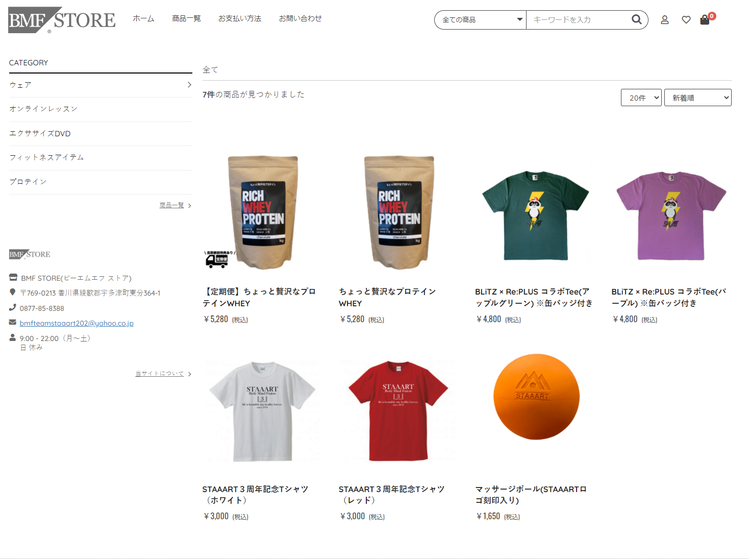Image resolution: width=749 pixels, height=559 pixels.
Task: Open the shopping cart icon
Action: (705, 20)
